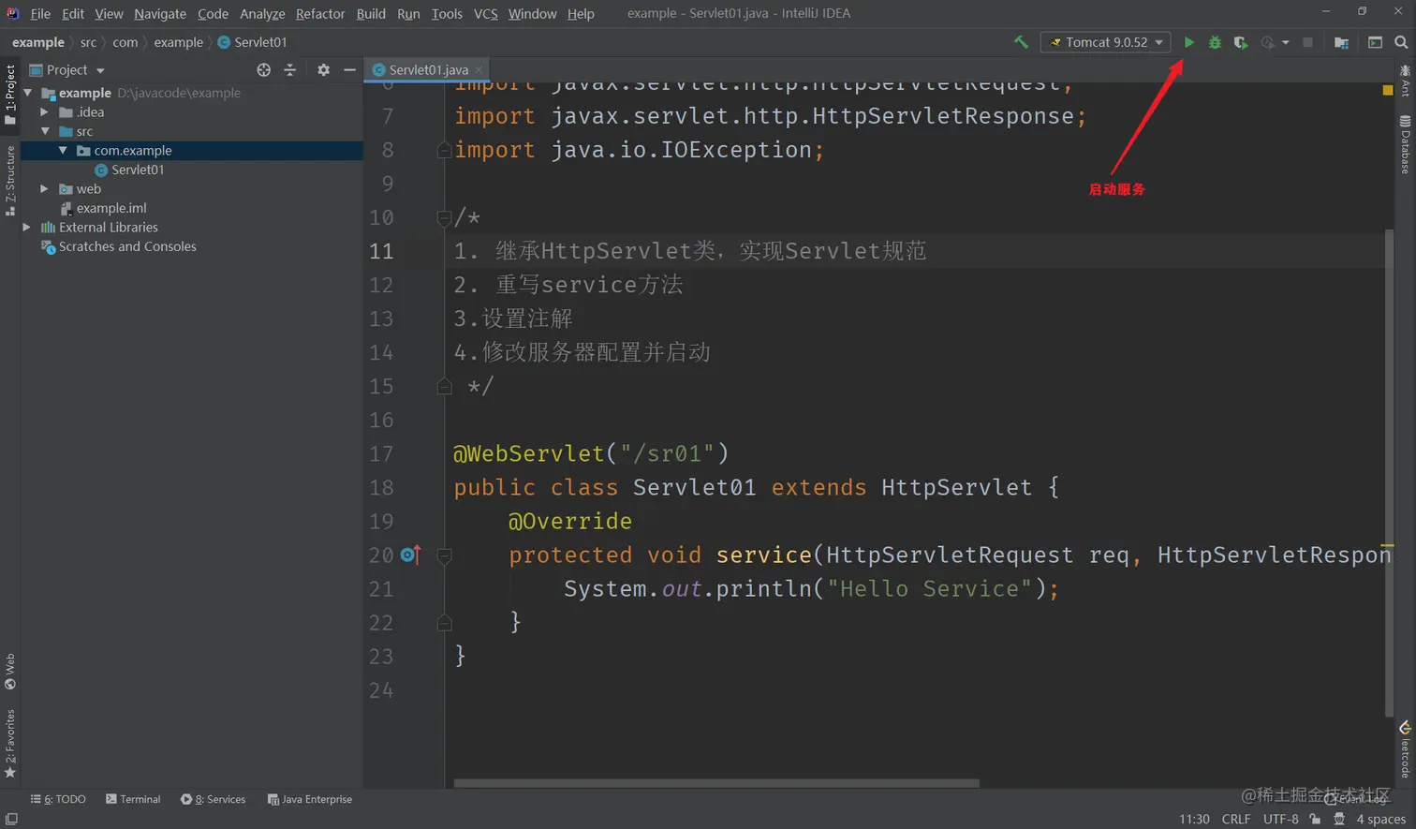Open the 8: Services tool window
Image resolution: width=1416 pixels, height=829 pixels.
[214, 799]
